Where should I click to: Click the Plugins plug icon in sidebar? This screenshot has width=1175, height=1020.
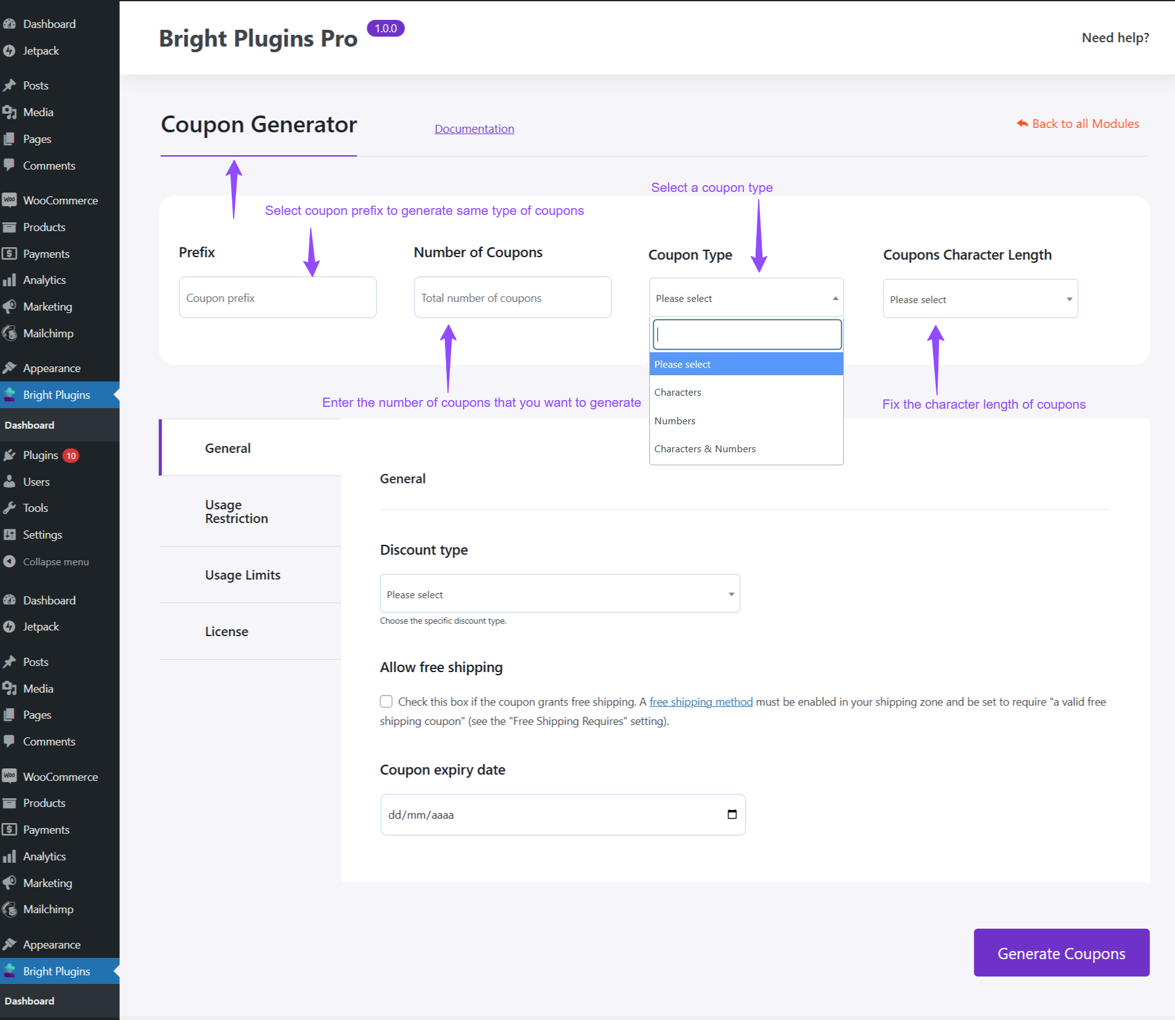[x=9, y=455]
